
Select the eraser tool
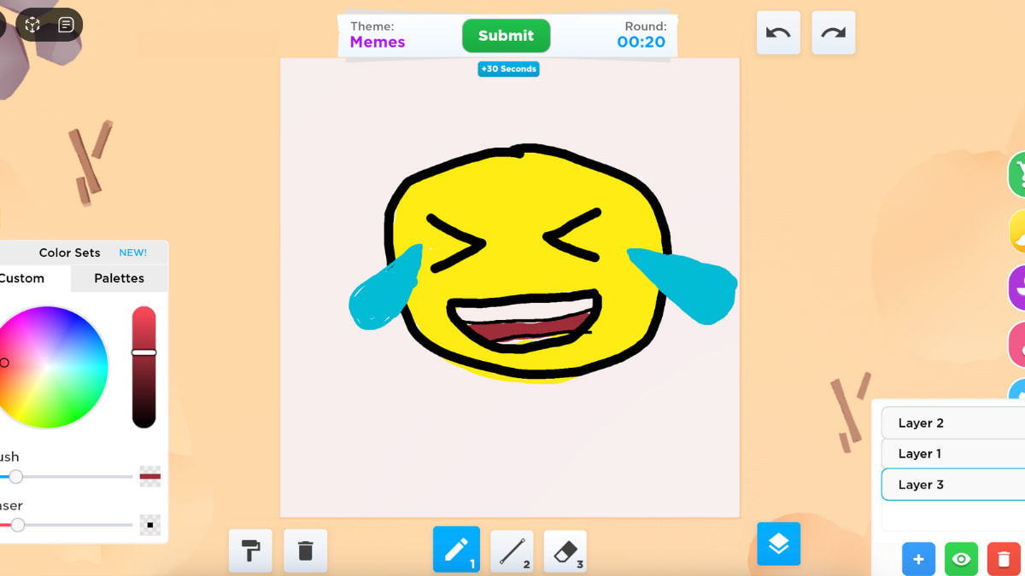(565, 551)
